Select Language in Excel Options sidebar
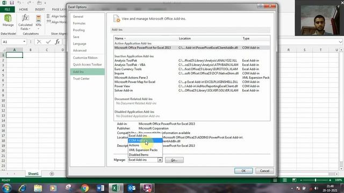This screenshot has width=344, height=193. 87,44
